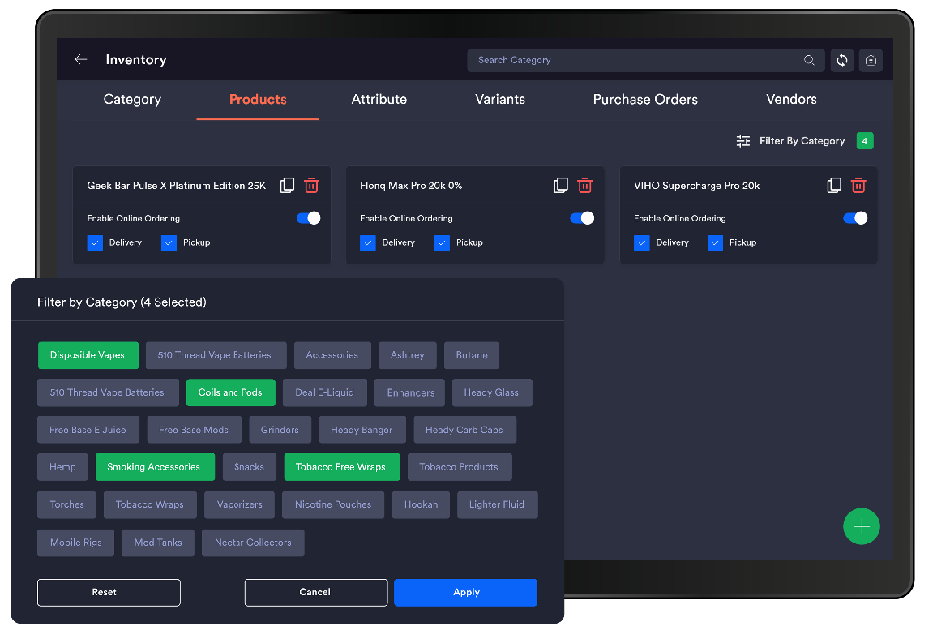Screen dimensions: 950x639
Task: Click the store icon in top-right header
Action: click(x=871, y=60)
